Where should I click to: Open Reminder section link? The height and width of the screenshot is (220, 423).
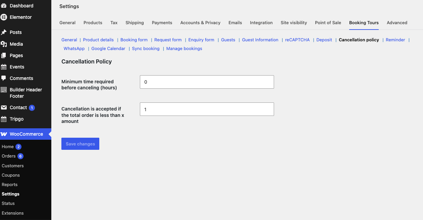click(x=395, y=40)
